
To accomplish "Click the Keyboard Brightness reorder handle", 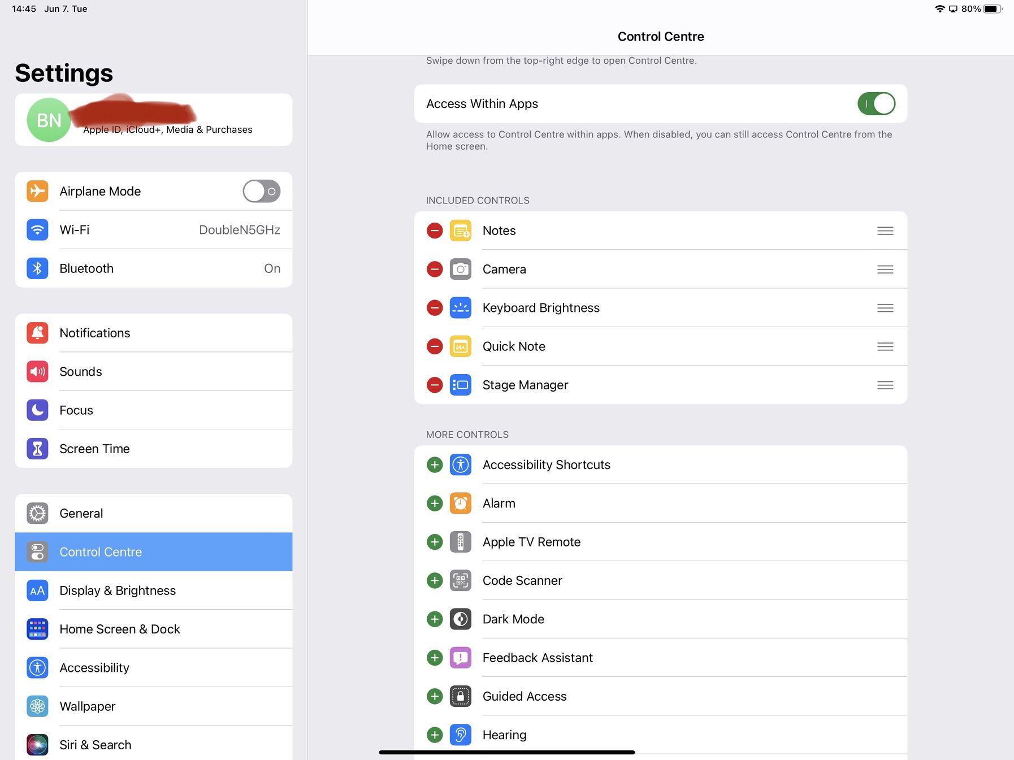I will point(885,308).
